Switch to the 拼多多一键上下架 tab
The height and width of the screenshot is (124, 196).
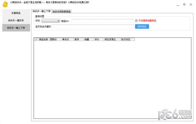(x=41, y=11)
